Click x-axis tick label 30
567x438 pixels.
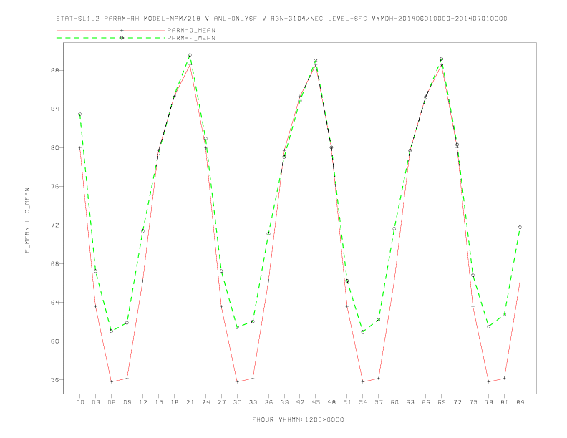point(237,402)
